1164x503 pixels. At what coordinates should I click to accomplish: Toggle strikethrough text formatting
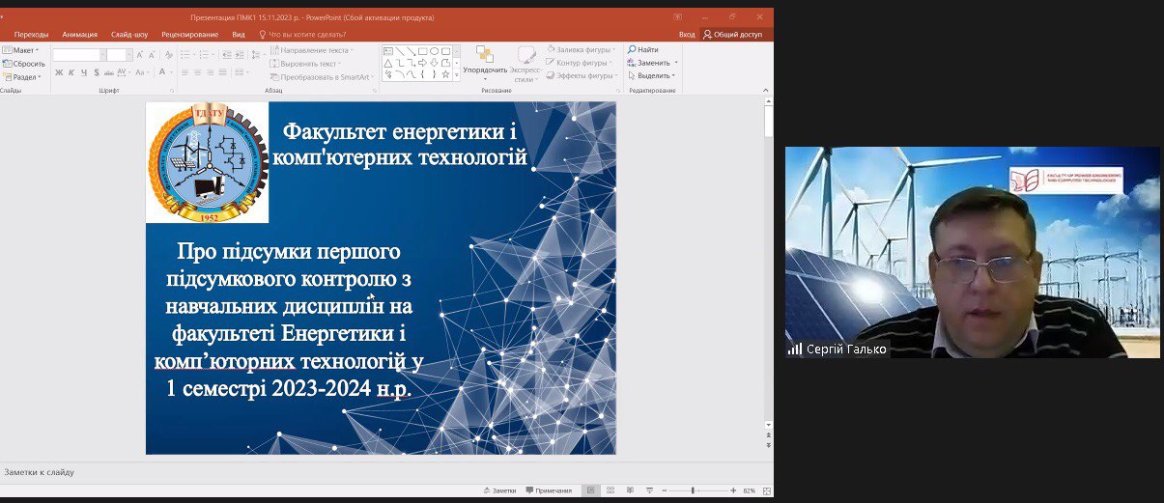(x=109, y=72)
